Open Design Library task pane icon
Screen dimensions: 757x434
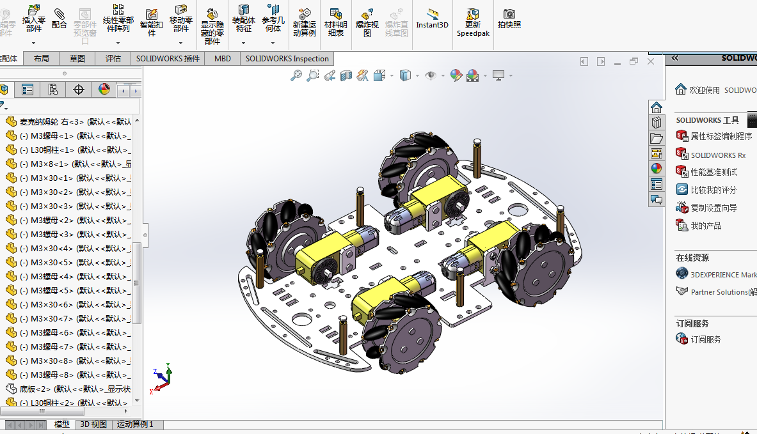656,123
